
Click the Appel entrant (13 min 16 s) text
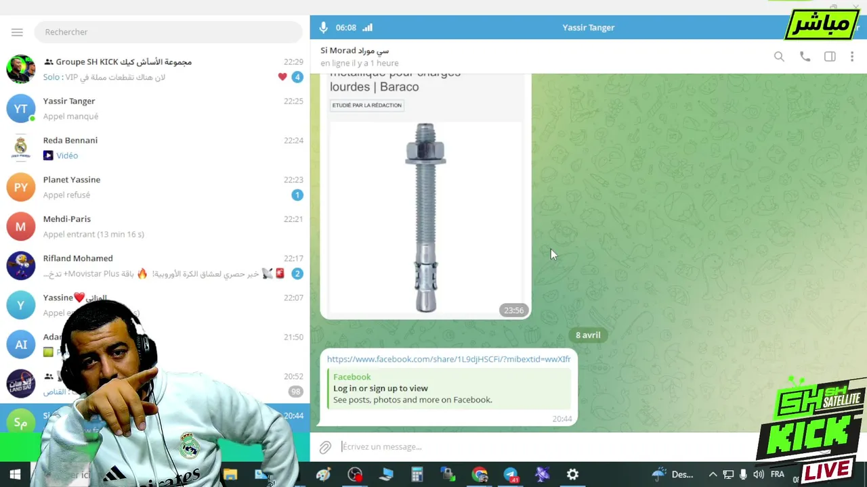[x=93, y=234]
